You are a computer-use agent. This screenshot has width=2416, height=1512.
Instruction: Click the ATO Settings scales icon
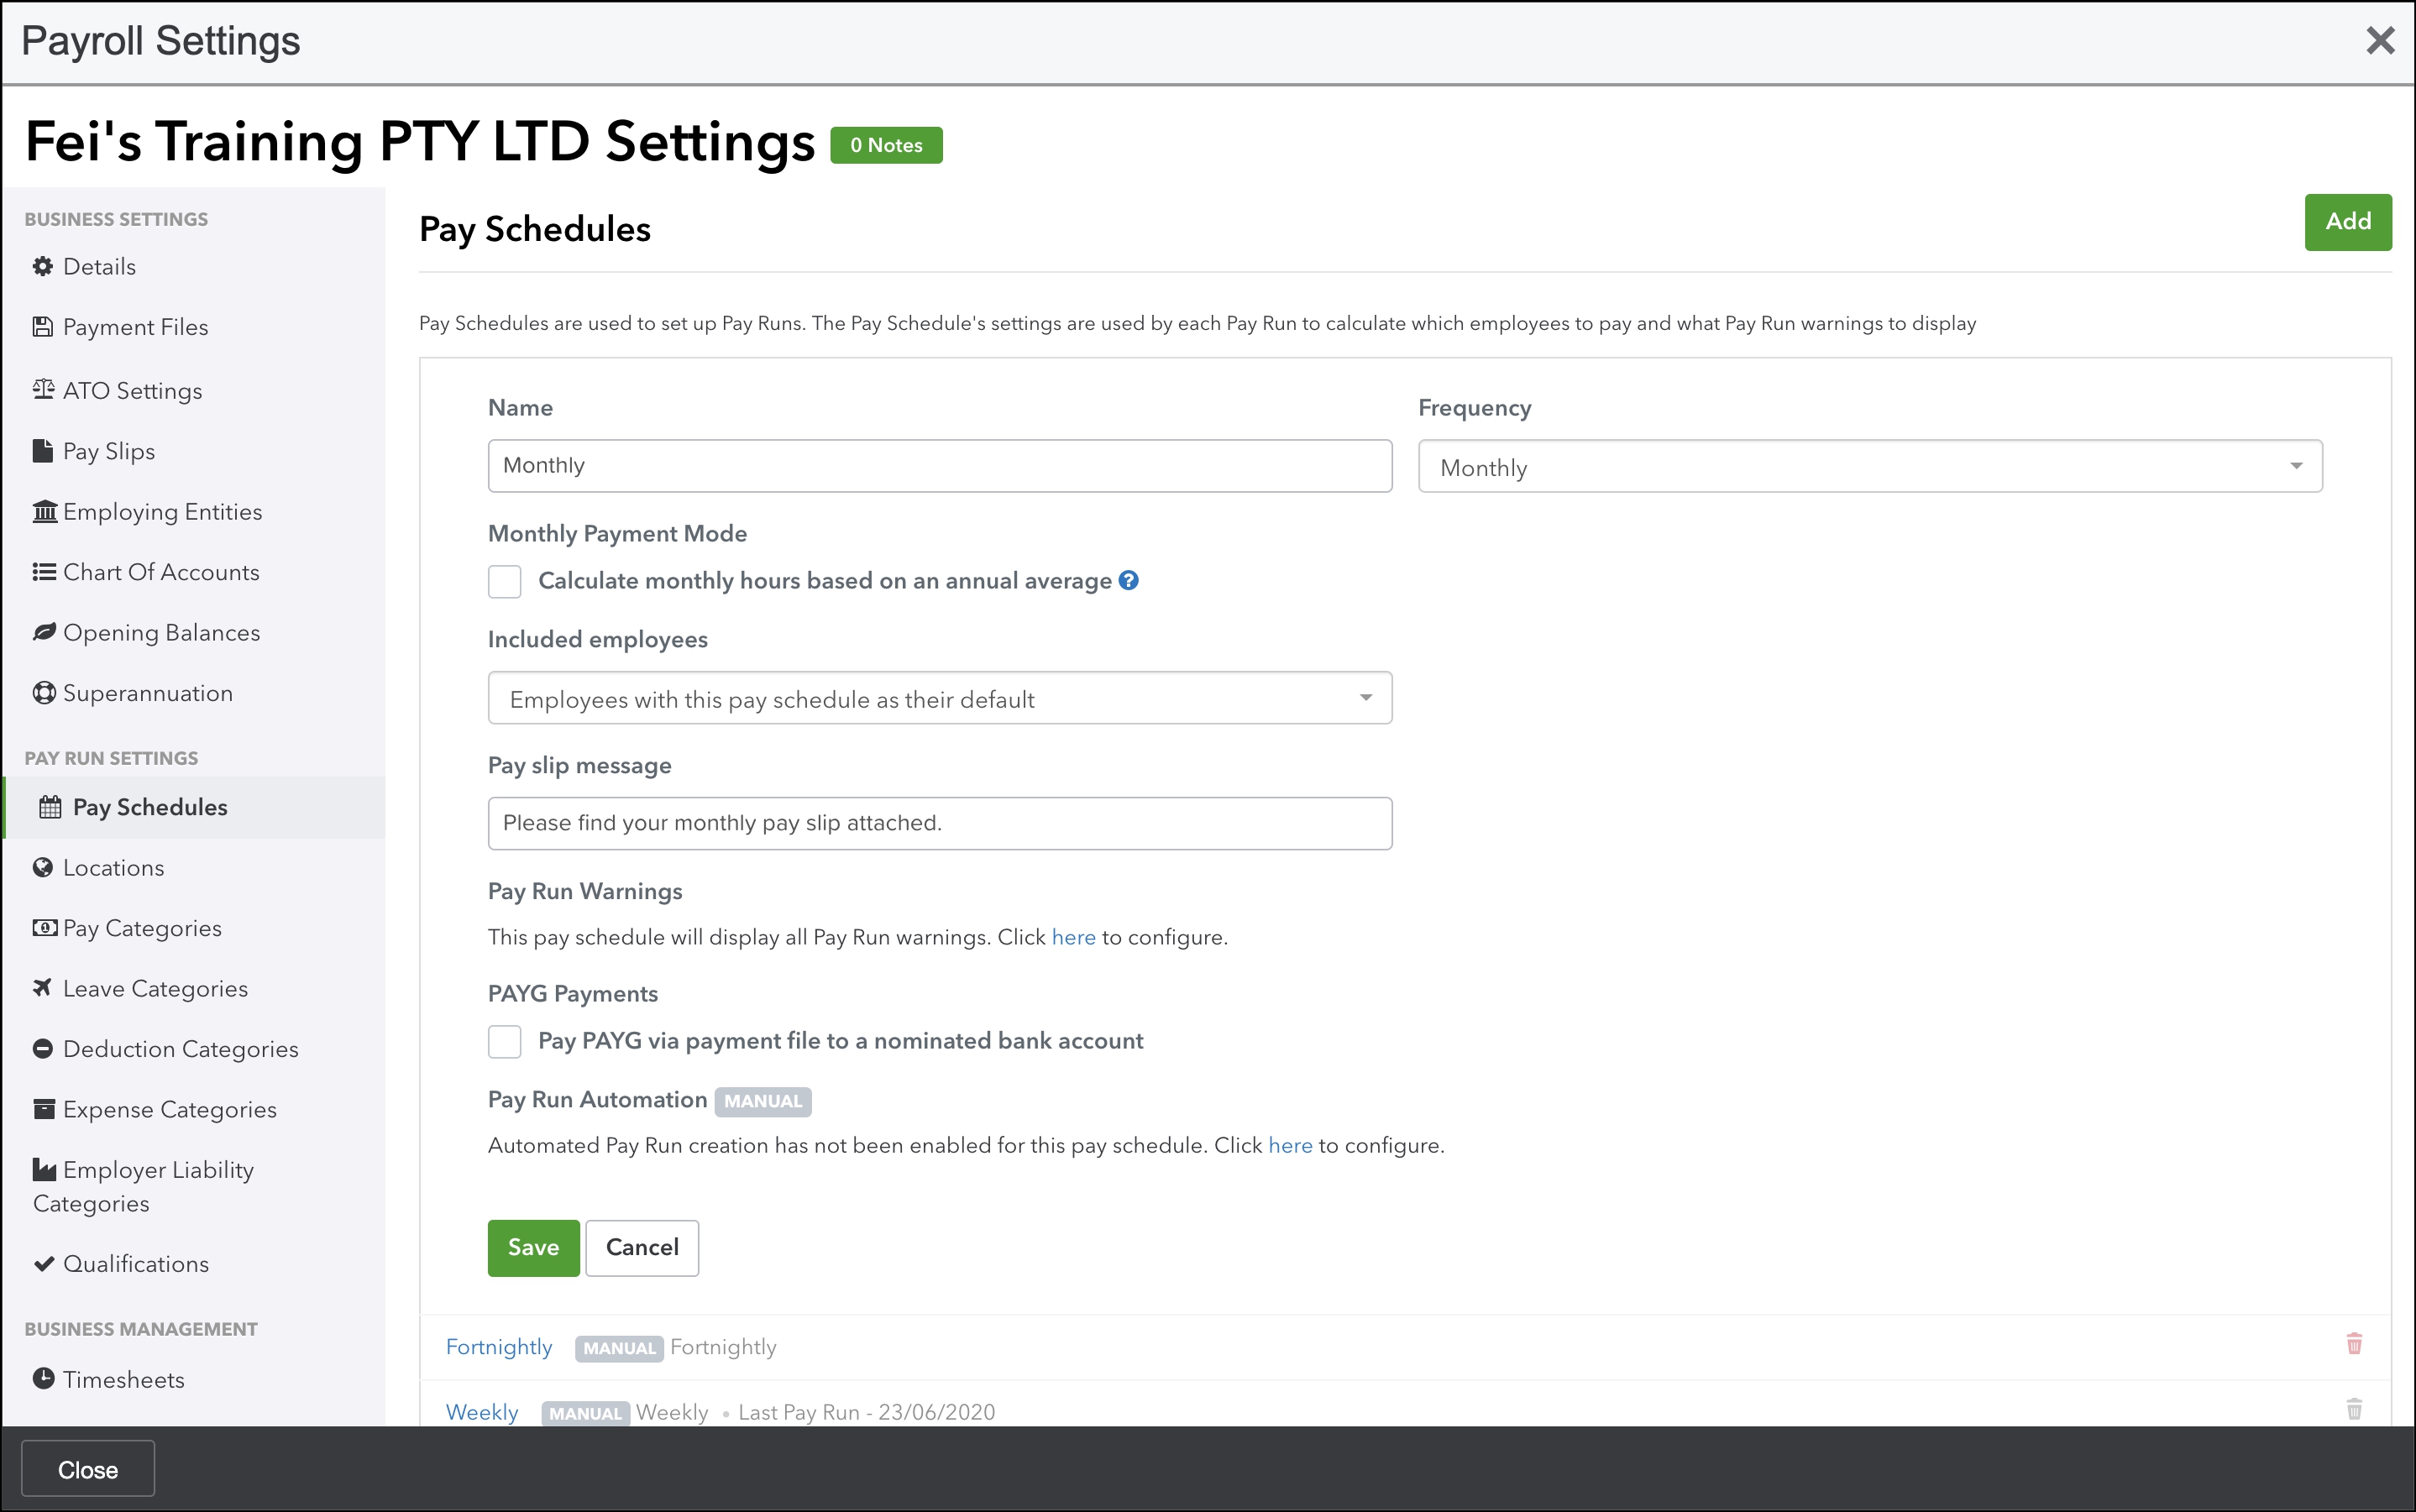43,389
